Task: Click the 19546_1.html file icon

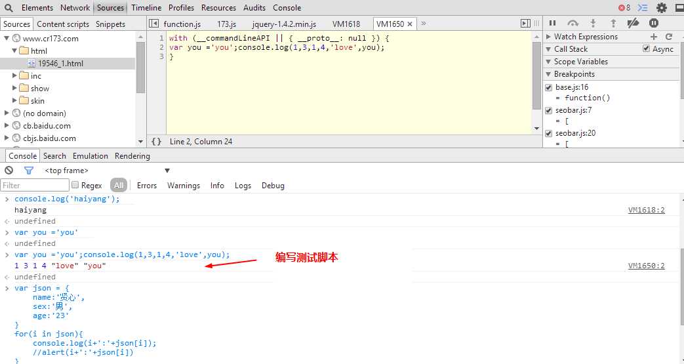Action: tap(31, 63)
